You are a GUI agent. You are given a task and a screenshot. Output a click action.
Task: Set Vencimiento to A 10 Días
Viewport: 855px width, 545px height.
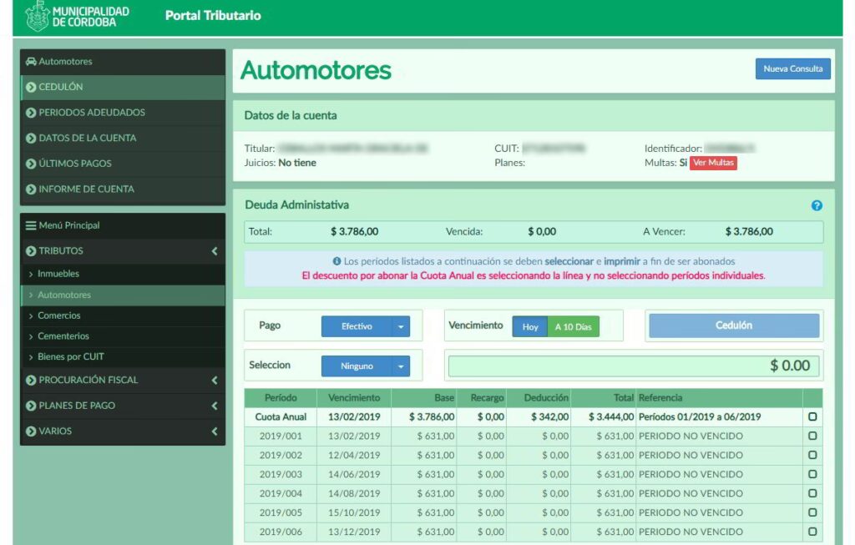click(x=573, y=327)
